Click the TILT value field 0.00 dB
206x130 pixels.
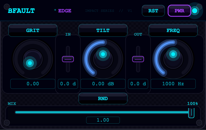(x=103, y=84)
